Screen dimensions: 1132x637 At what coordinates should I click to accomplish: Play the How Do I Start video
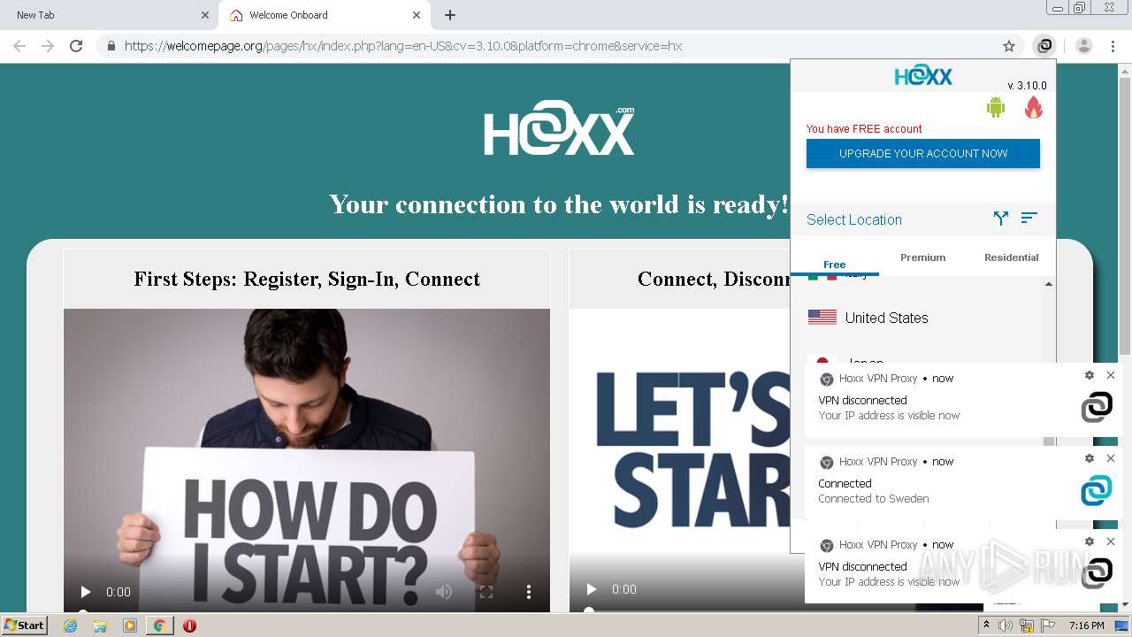tap(86, 592)
